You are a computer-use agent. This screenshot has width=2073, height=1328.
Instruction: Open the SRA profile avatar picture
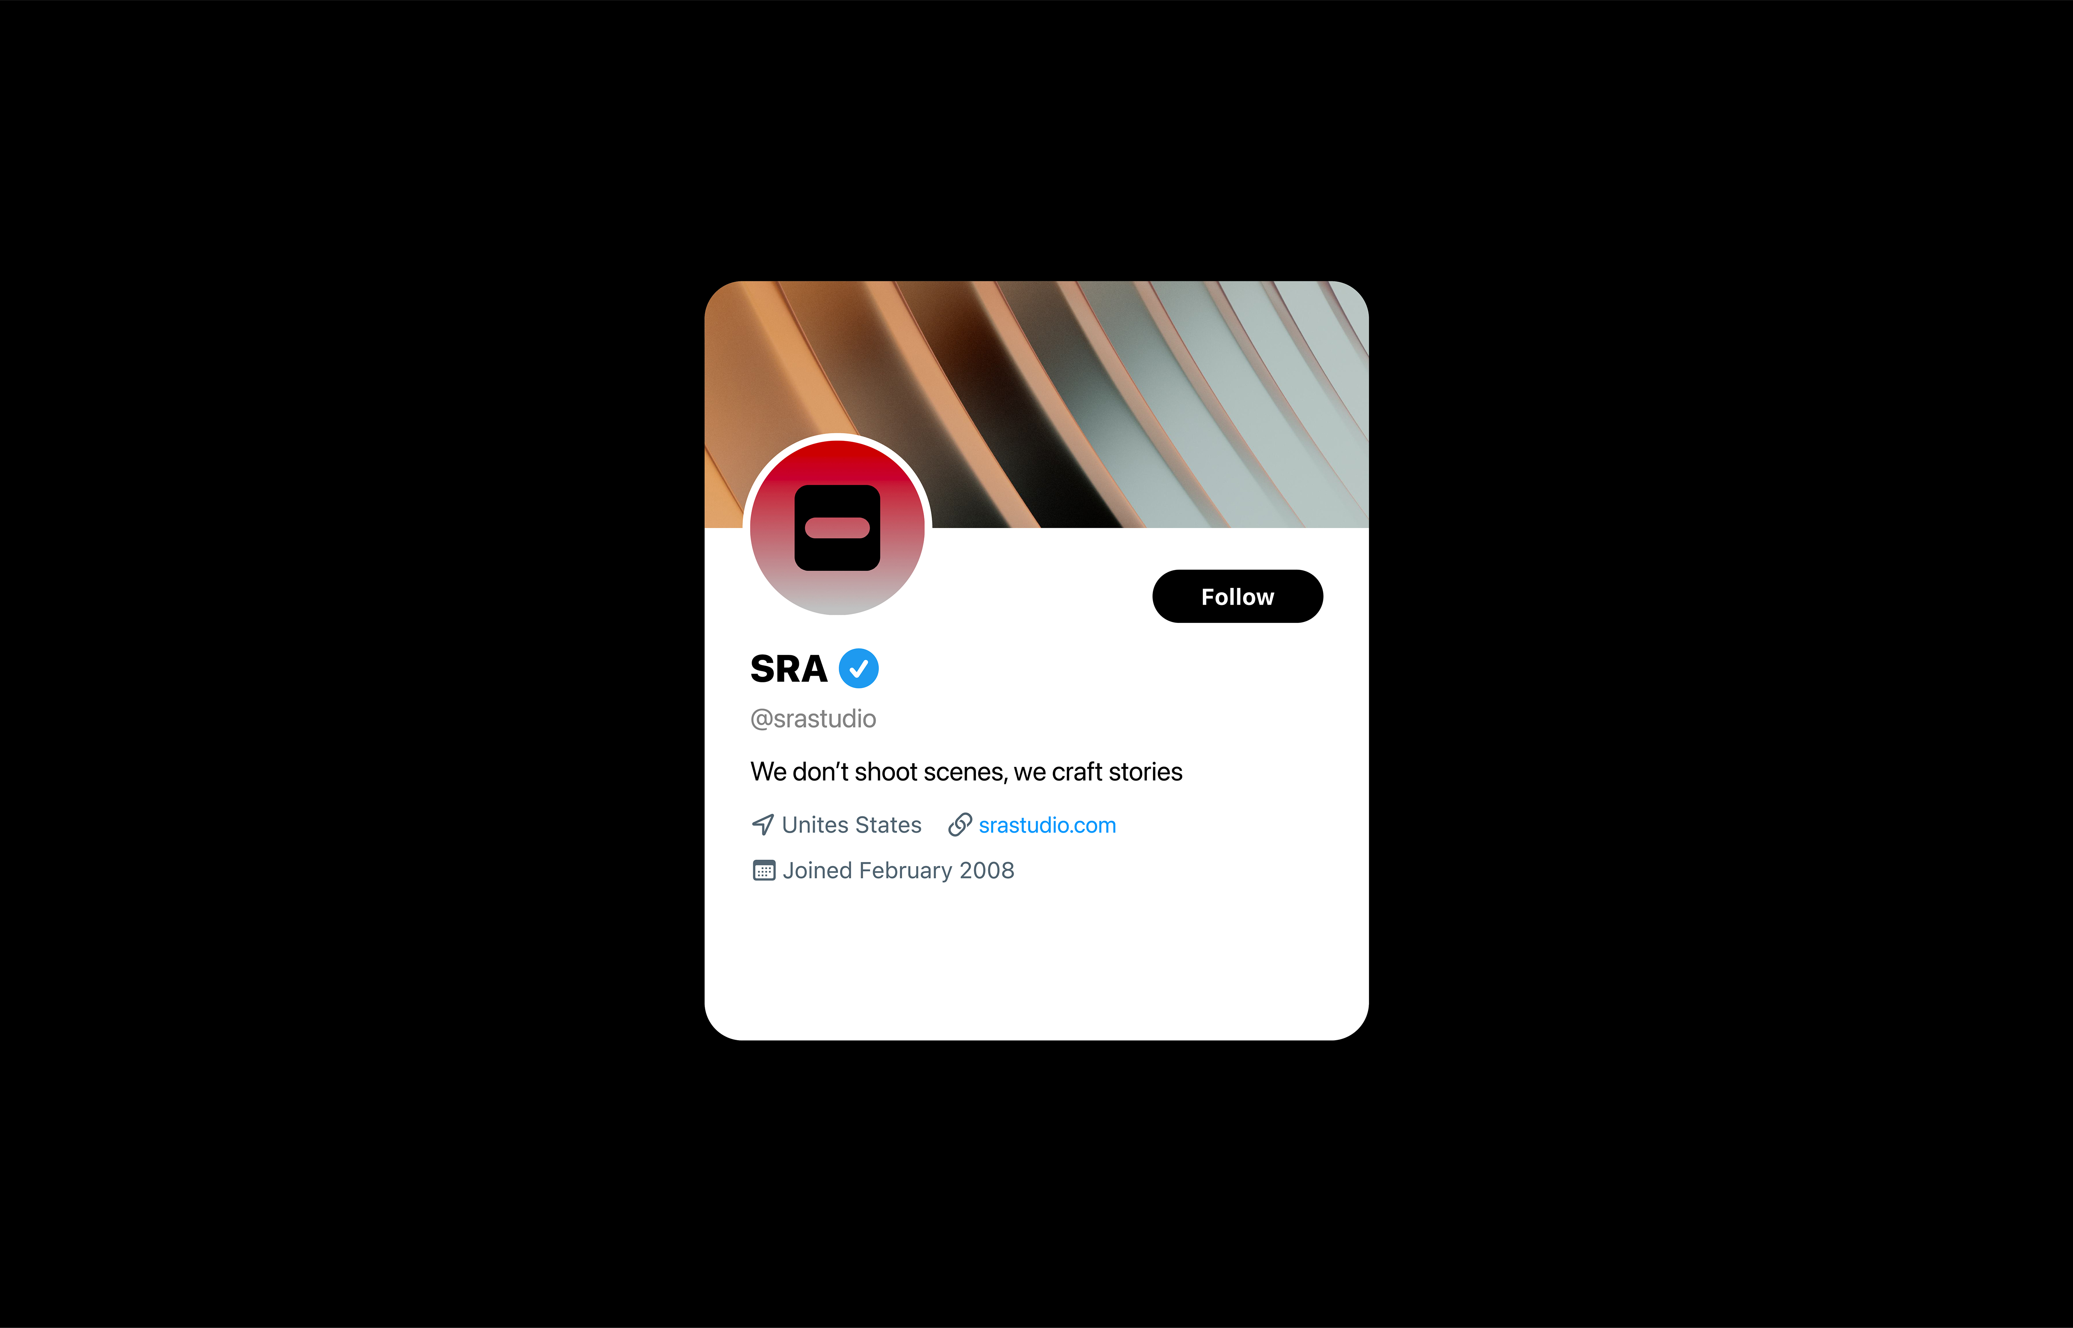pos(837,527)
